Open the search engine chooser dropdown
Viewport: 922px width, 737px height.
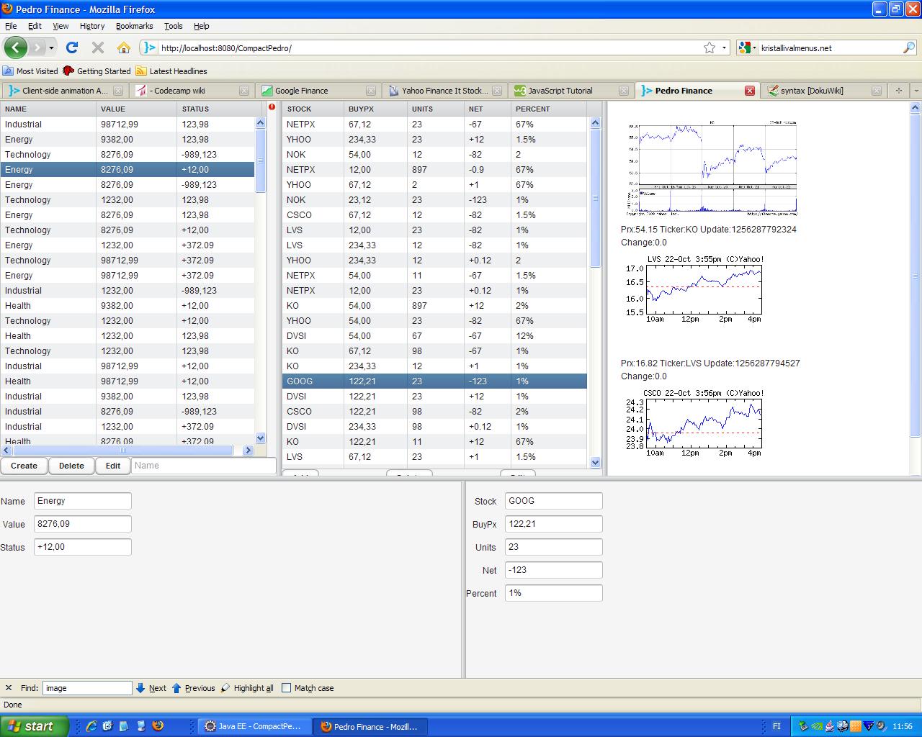(x=748, y=48)
